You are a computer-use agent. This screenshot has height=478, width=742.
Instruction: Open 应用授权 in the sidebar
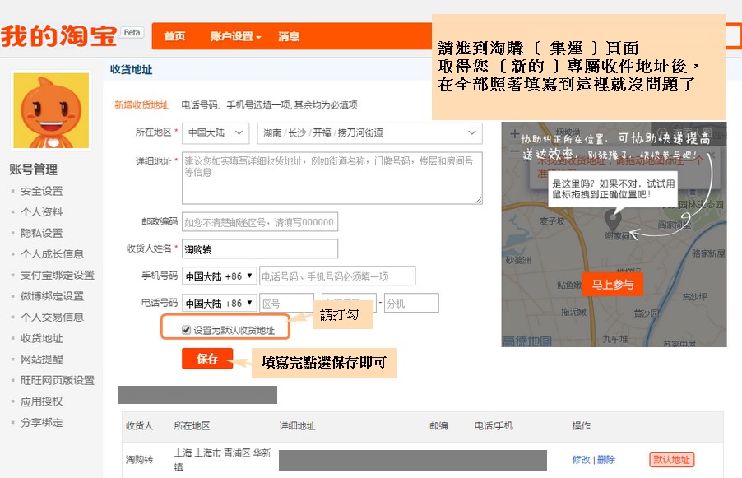point(42,401)
